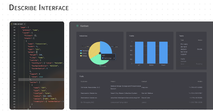The image size is (213, 111).
Task: Select the index.kan.json editor tab
Action: click(x=18, y=24)
